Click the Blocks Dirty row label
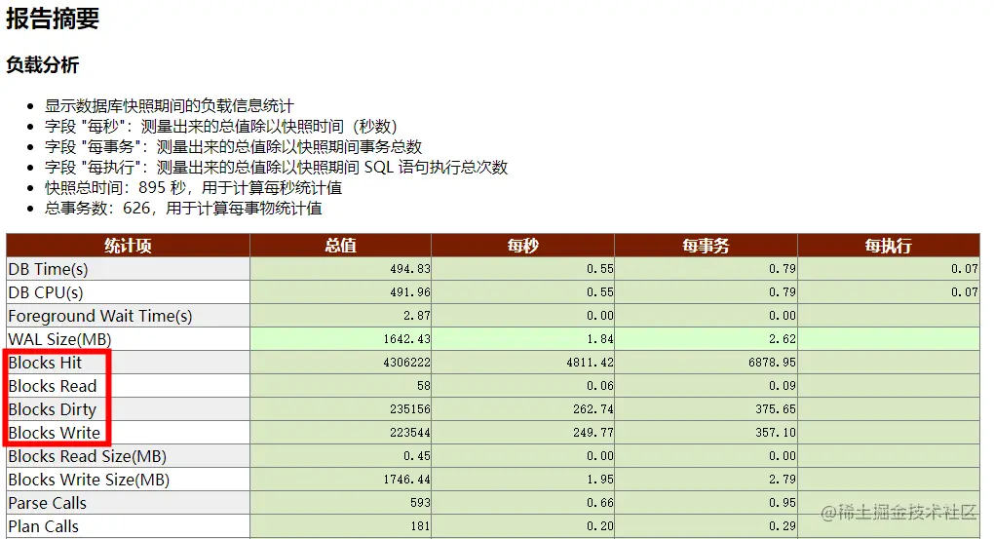This screenshot has width=994, height=539. point(52,409)
